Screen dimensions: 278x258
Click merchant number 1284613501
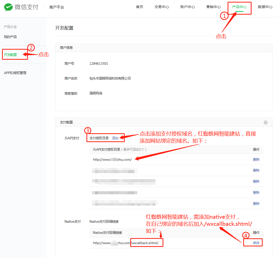(x=99, y=63)
